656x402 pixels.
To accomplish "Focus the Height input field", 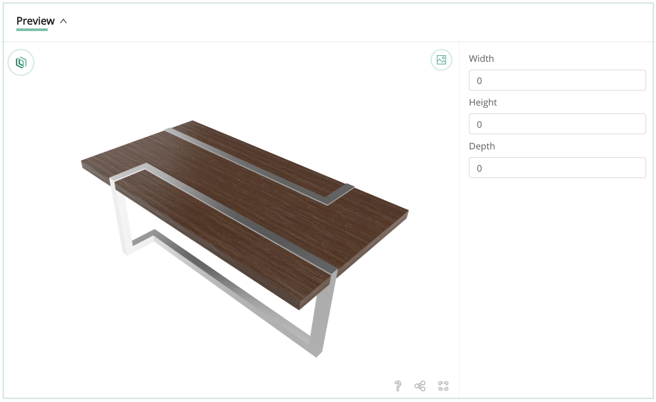I will (557, 124).
